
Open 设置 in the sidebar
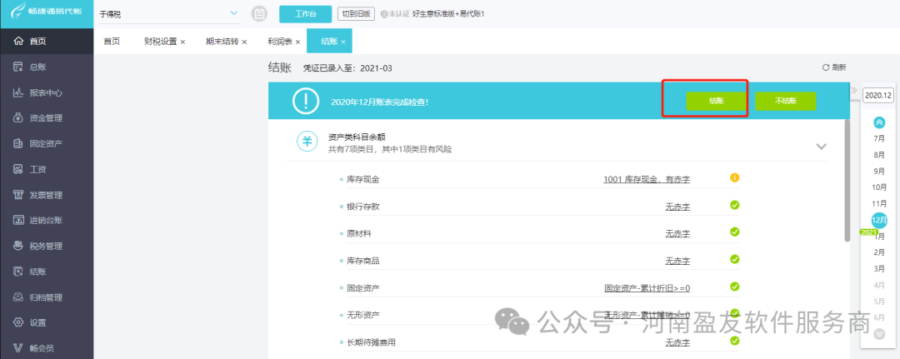click(x=47, y=323)
